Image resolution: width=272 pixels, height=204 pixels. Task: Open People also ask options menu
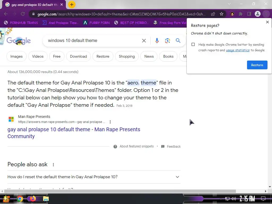(53, 165)
